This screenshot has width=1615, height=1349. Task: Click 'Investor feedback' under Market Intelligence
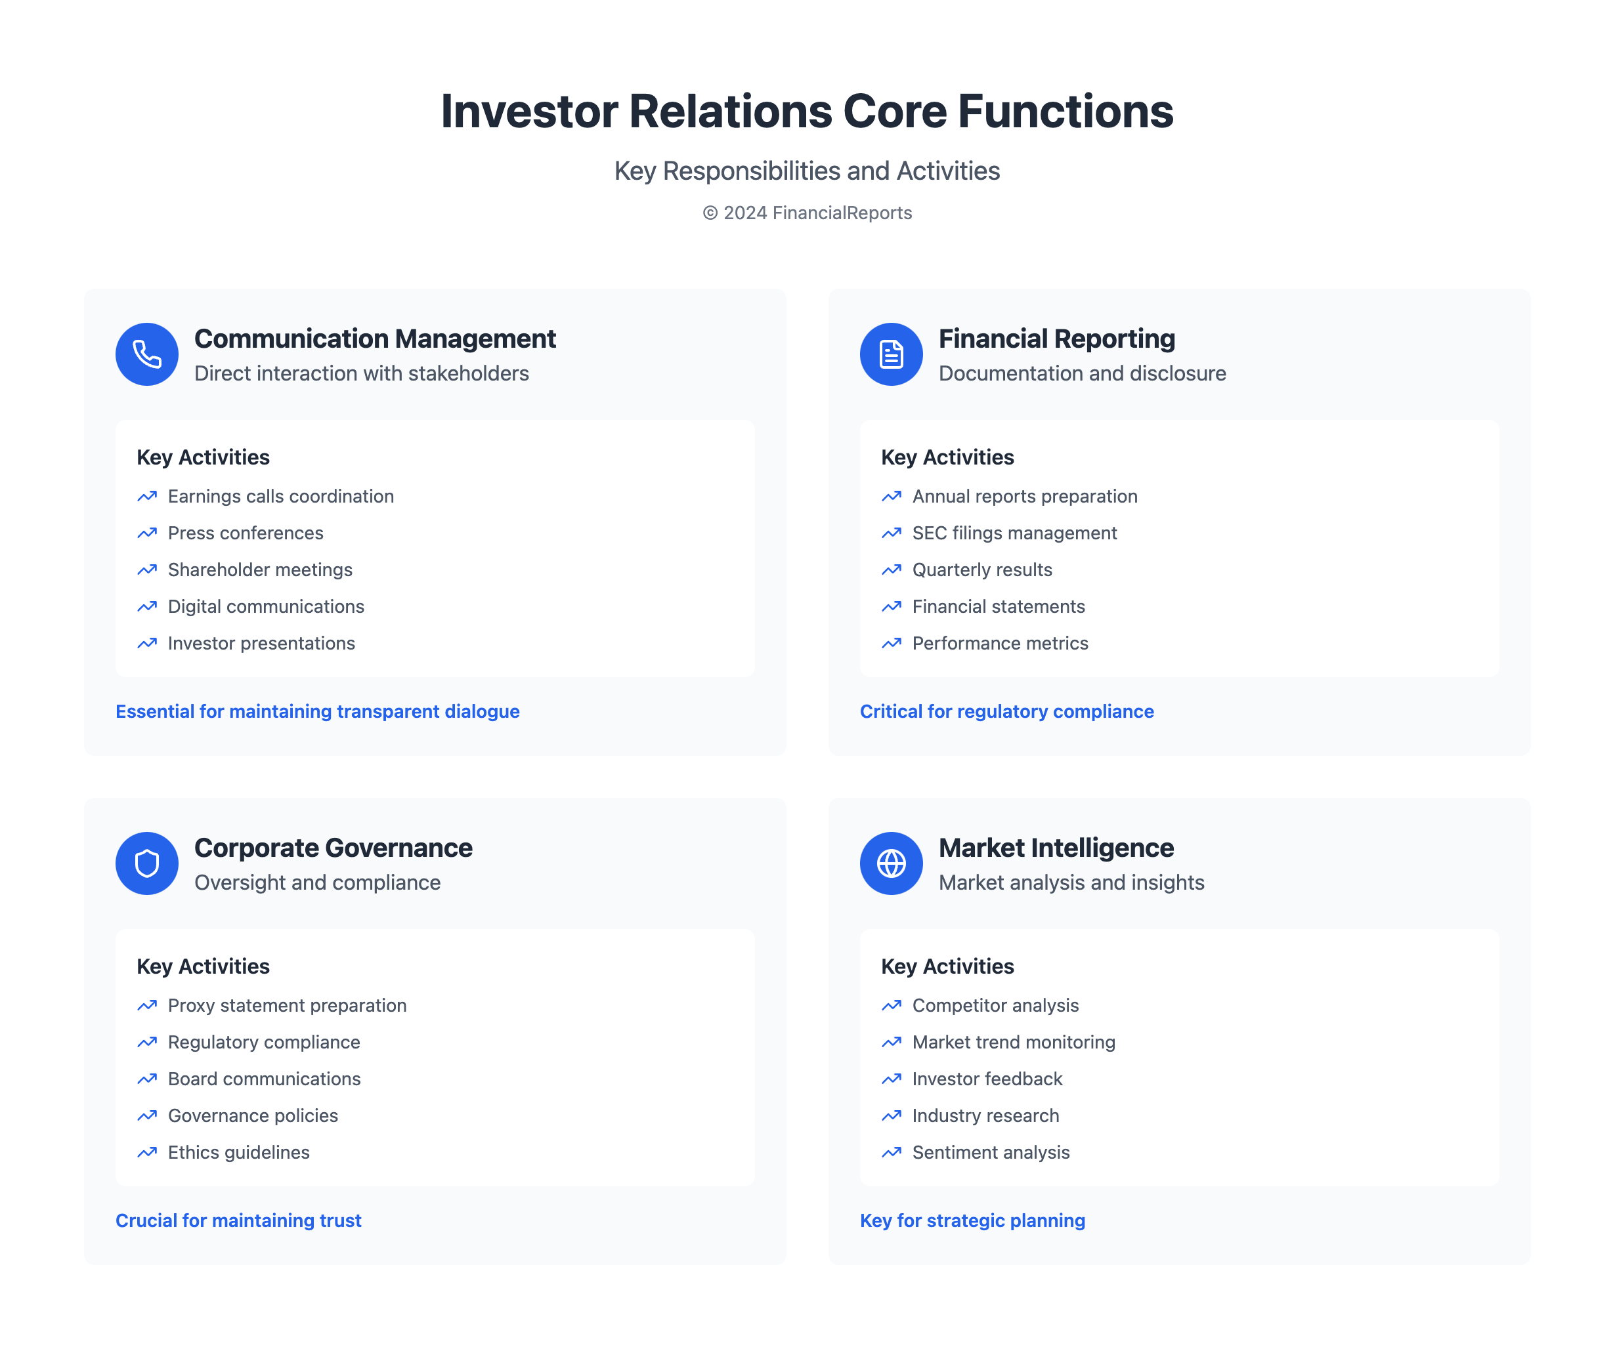click(987, 1079)
